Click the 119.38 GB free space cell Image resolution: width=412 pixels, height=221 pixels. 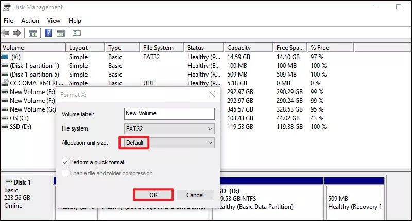coord(289,127)
